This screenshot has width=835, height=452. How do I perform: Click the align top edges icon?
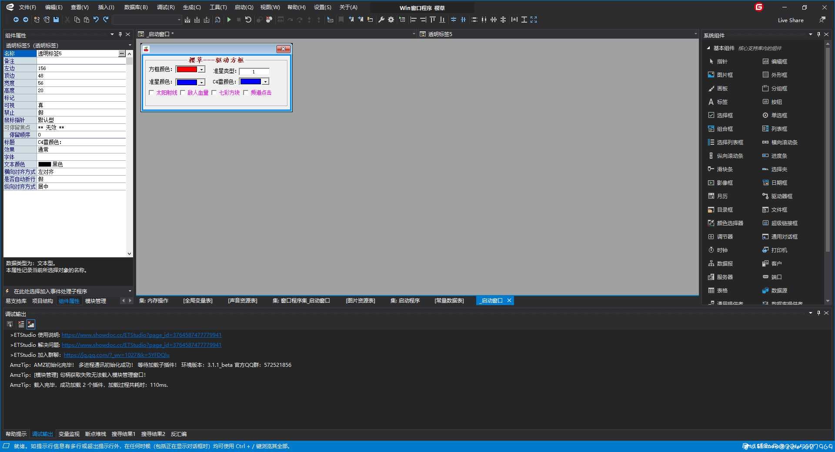click(x=433, y=20)
